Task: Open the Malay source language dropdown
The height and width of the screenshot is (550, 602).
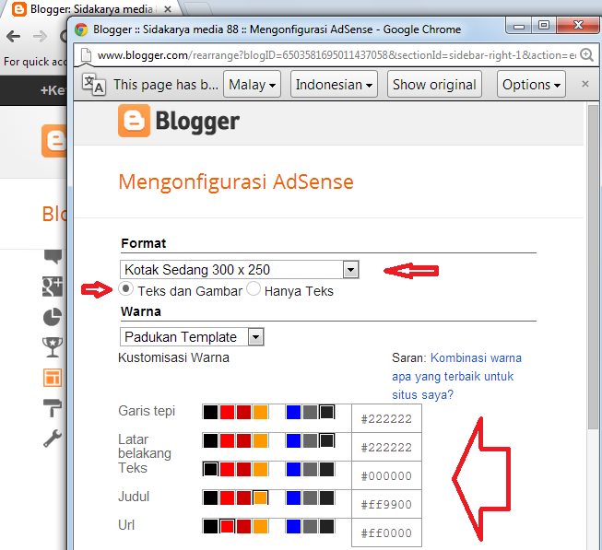Action: pyautogui.click(x=252, y=84)
